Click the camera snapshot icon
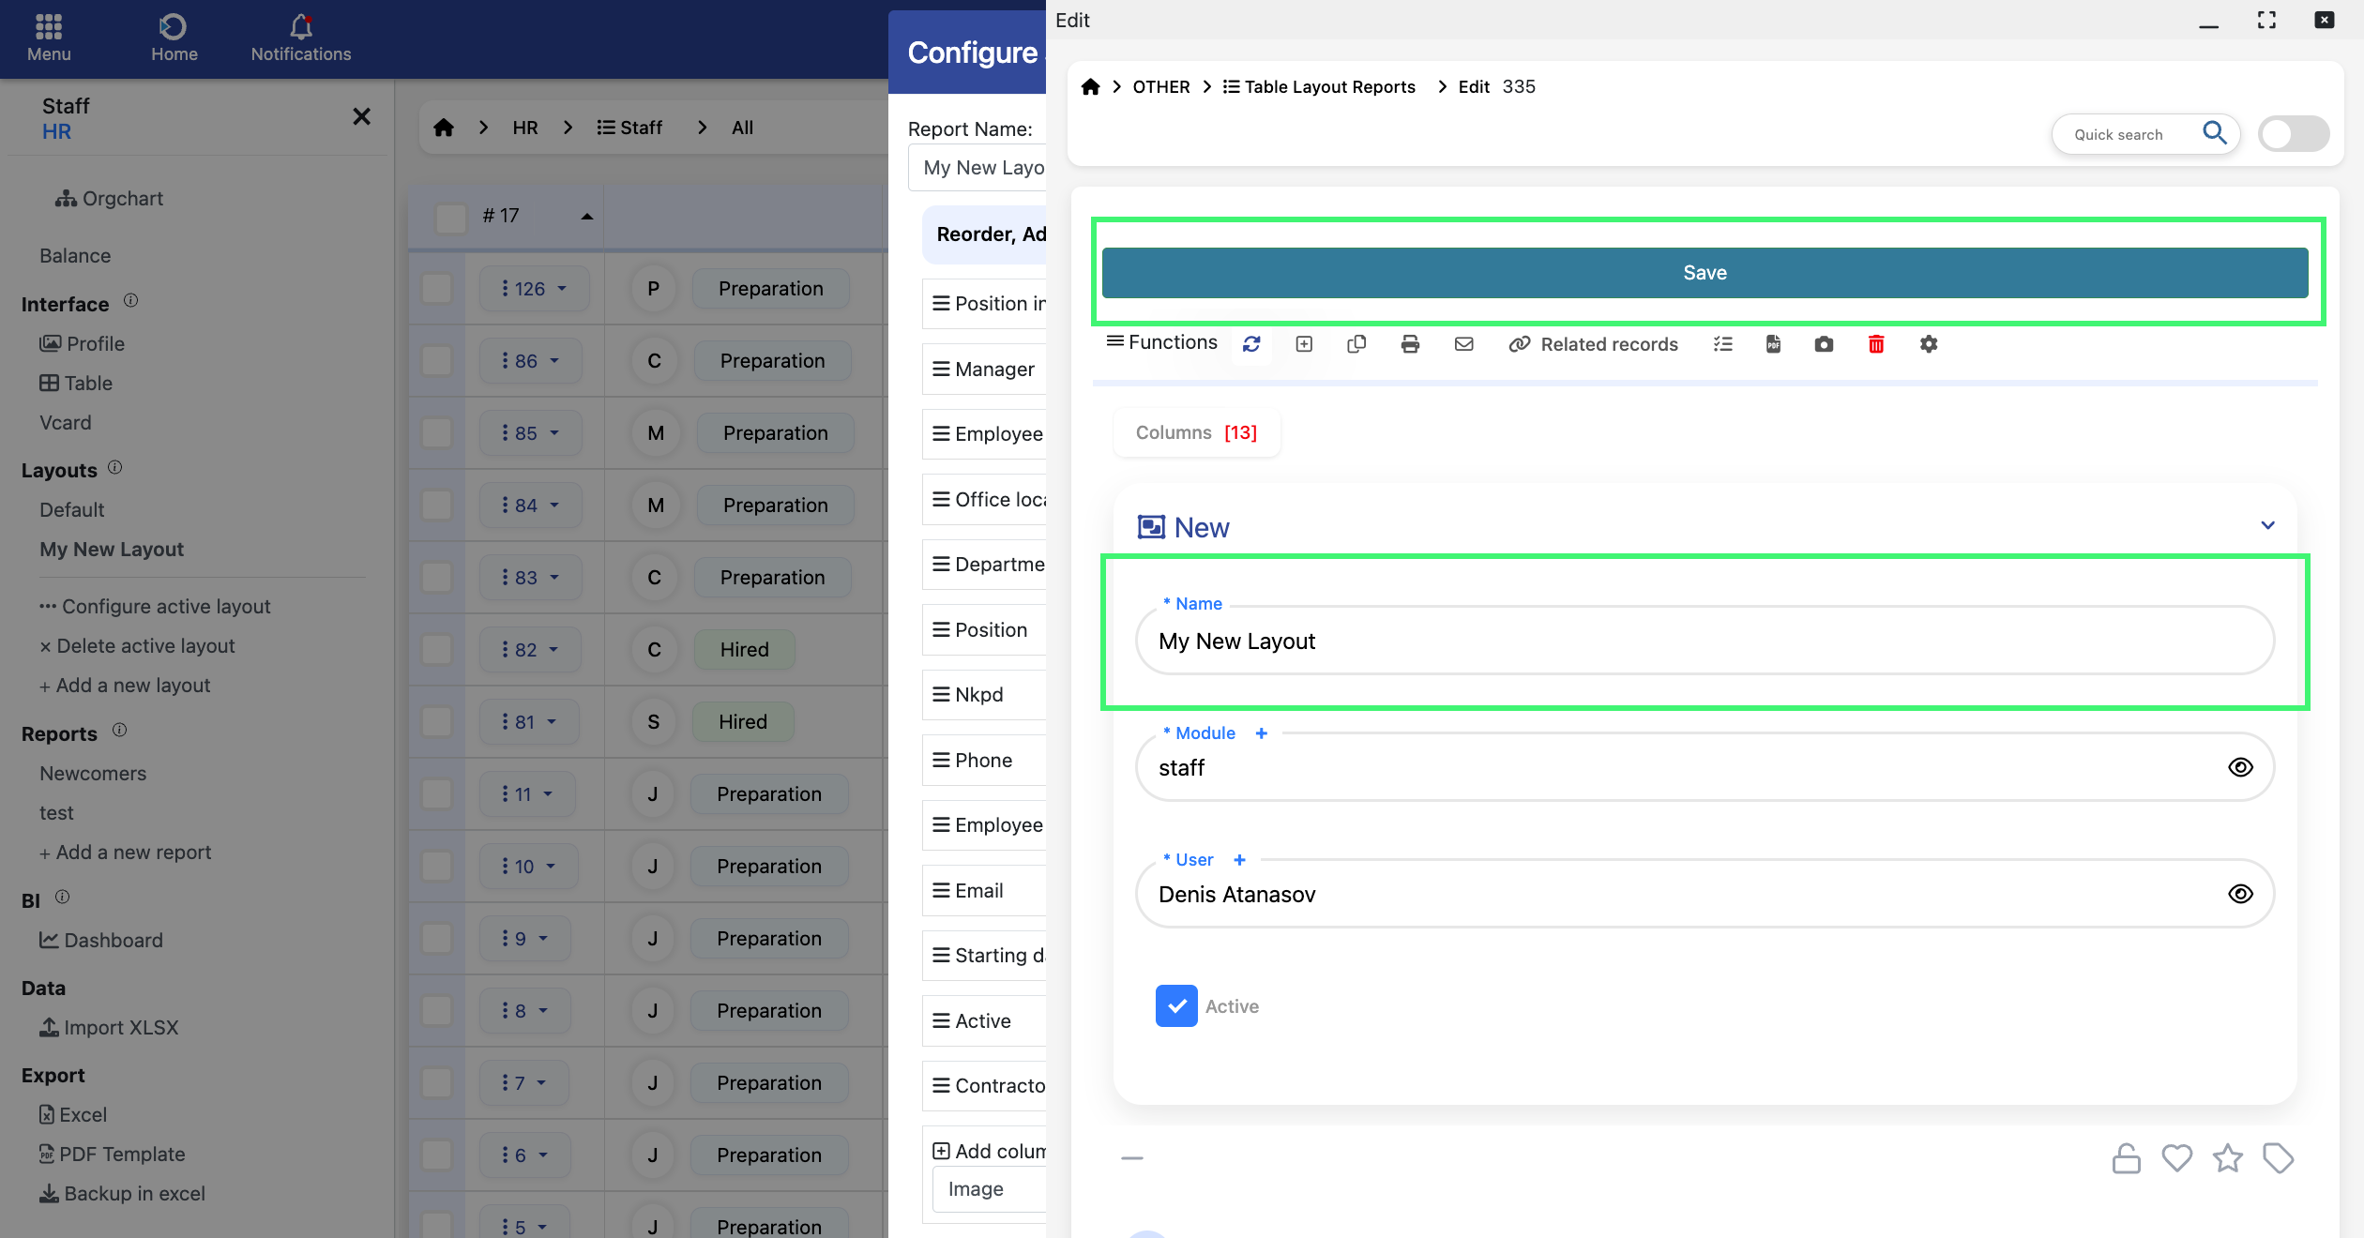 1824,344
